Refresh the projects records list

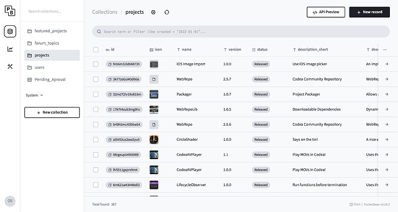pyautogui.click(x=167, y=12)
